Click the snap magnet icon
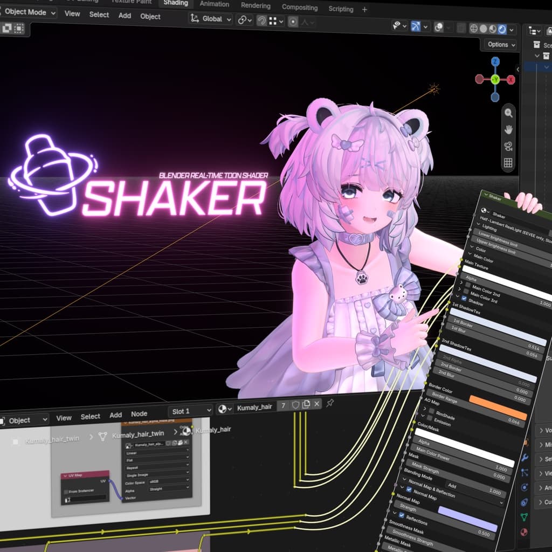This screenshot has width=552, height=552. 261,21
